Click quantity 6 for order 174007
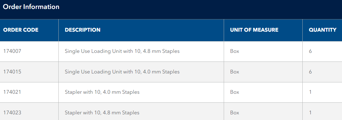Screen dimensions: 342x120 pos(310,51)
